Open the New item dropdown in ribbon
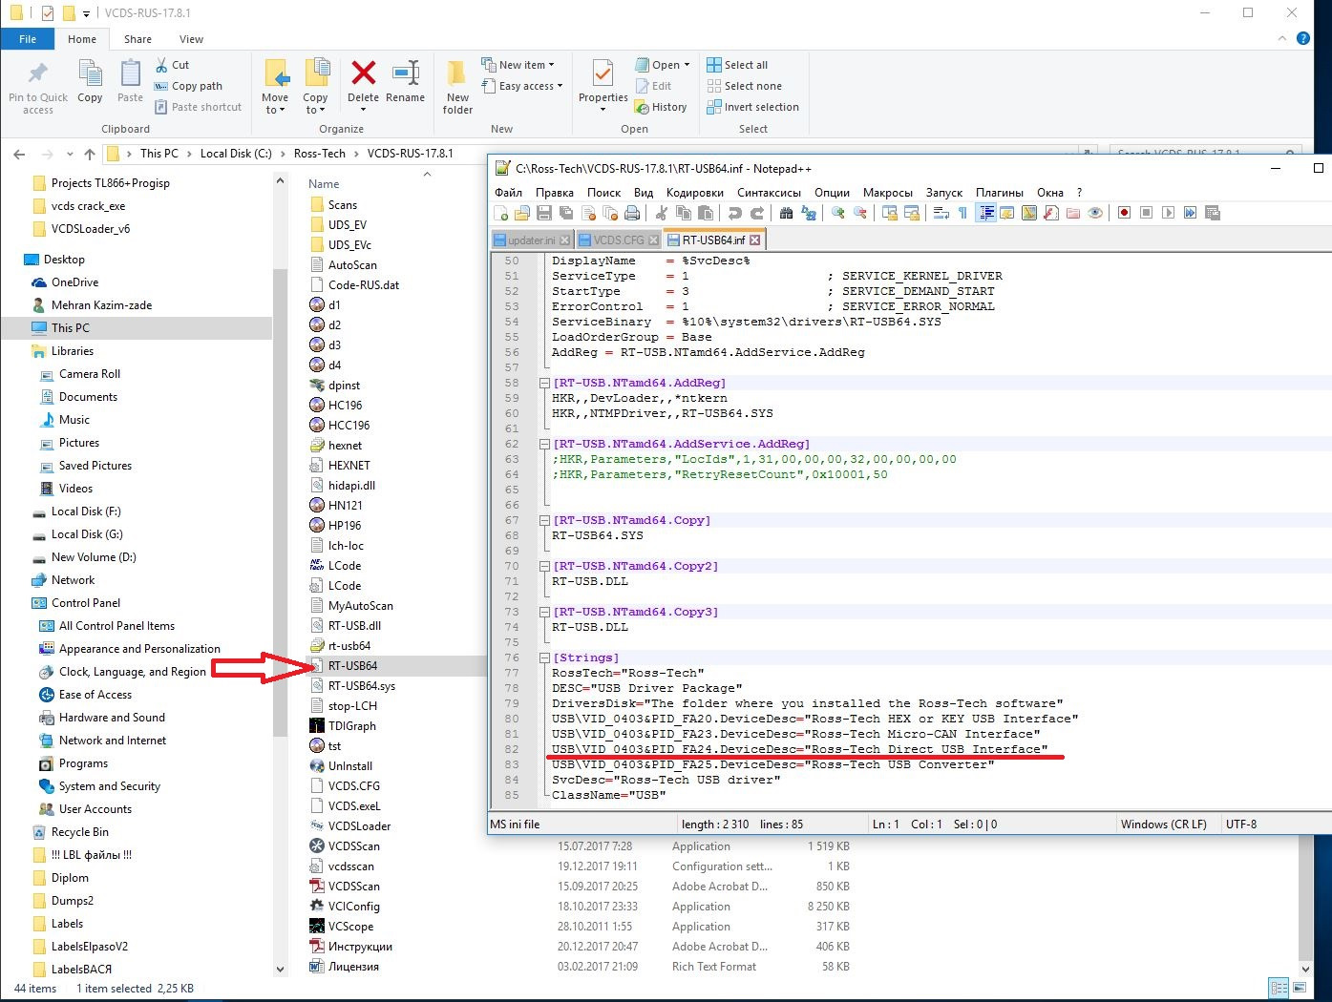Viewport: 1332px width, 1002px height. tap(518, 65)
